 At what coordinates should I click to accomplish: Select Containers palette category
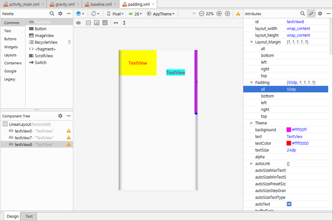12,63
